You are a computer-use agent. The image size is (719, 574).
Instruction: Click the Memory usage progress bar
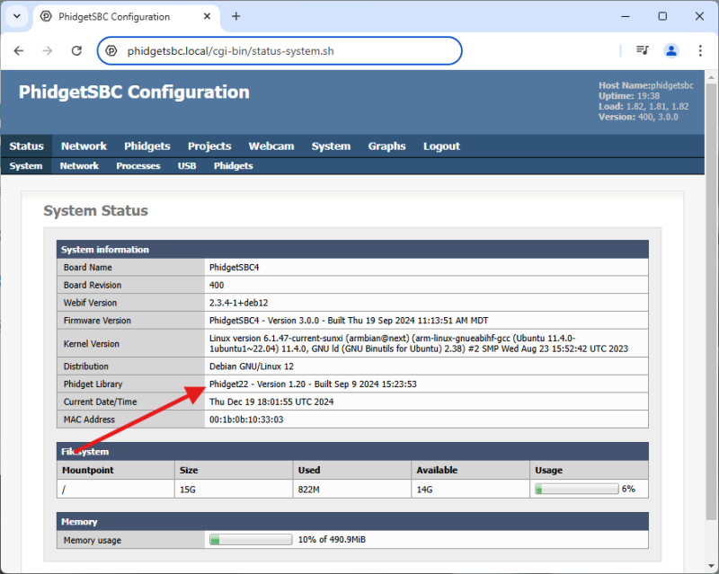click(x=250, y=539)
